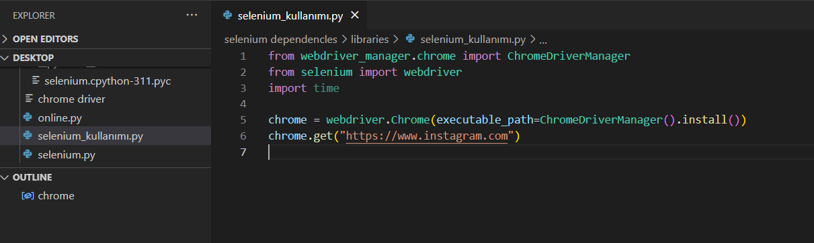The height and width of the screenshot is (243, 814).
Task: Expand the OPEN EDITORS section
Action: click(106, 39)
